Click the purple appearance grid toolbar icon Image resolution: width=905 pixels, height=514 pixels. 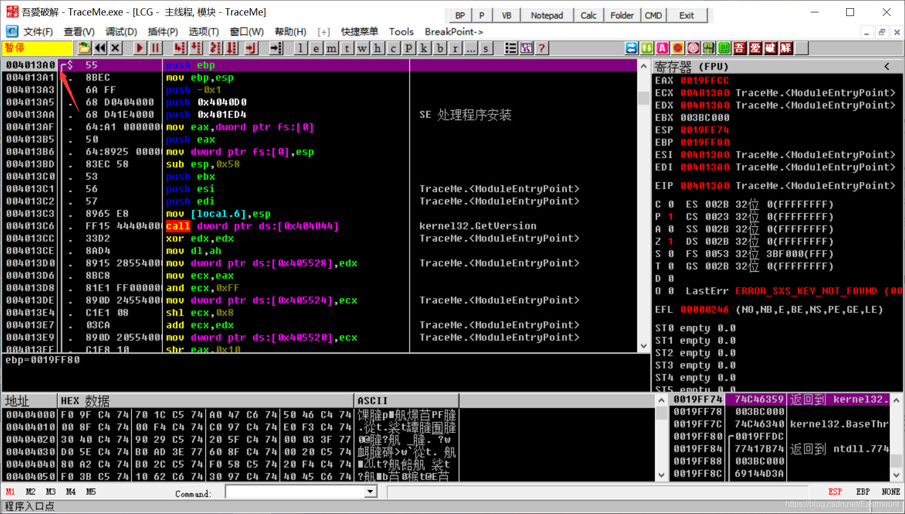coord(526,48)
